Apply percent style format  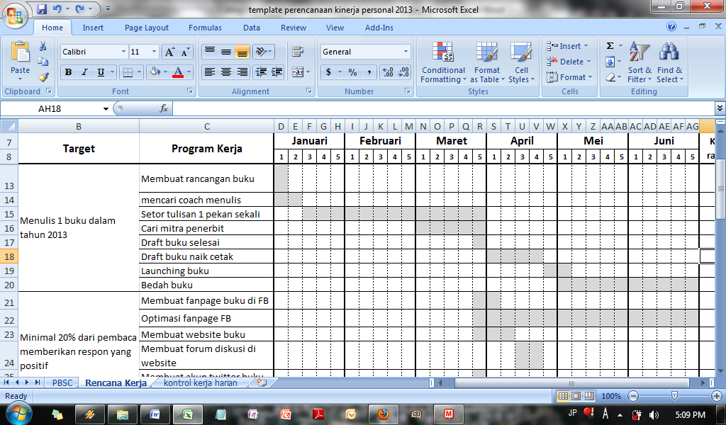pyautogui.click(x=353, y=72)
